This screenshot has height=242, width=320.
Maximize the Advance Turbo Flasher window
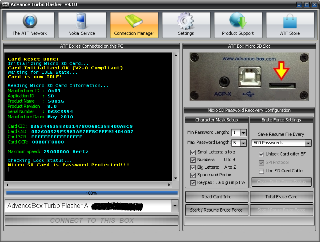tap(306, 4)
